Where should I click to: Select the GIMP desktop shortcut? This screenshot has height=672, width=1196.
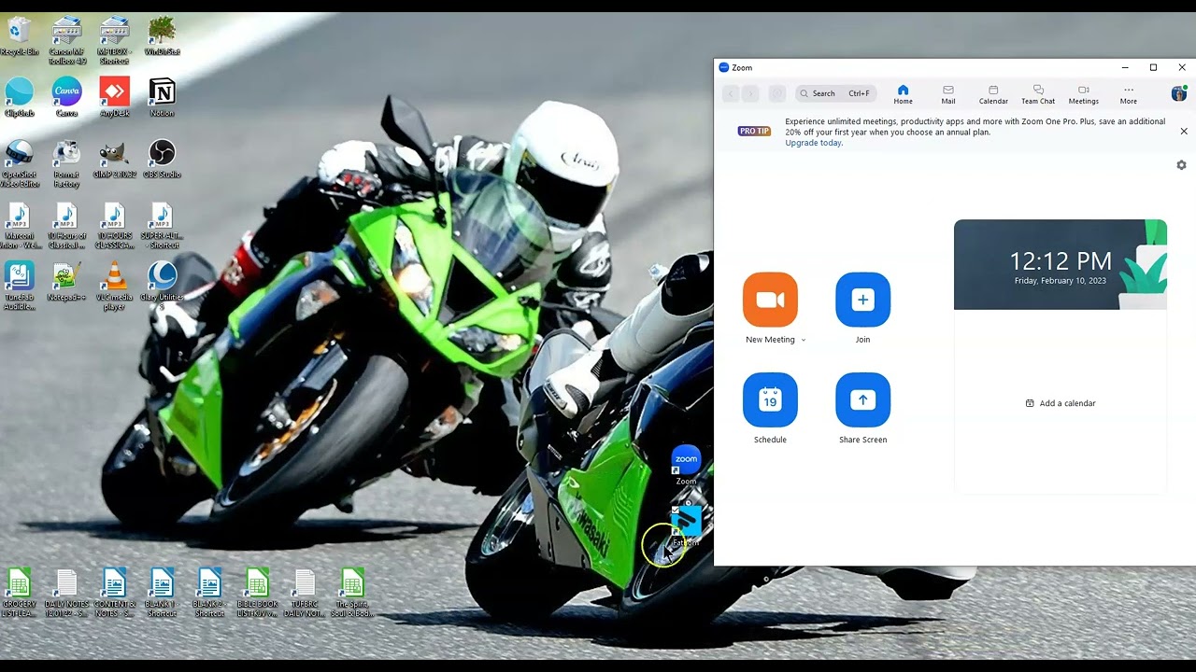click(x=114, y=159)
